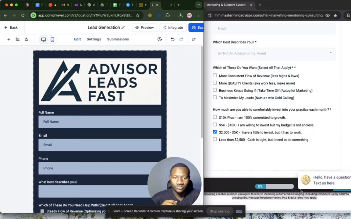Expand the tab search chevron
This screenshot has width=351, height=219.
click(x=199, y=5)
